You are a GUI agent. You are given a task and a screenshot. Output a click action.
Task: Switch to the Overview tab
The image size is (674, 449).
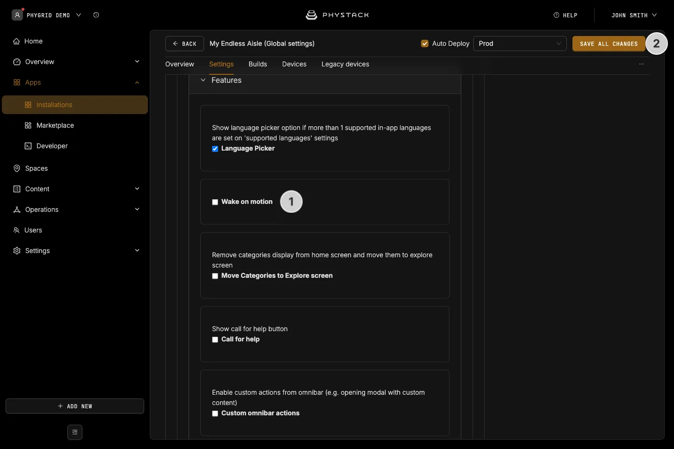(180, 64)
